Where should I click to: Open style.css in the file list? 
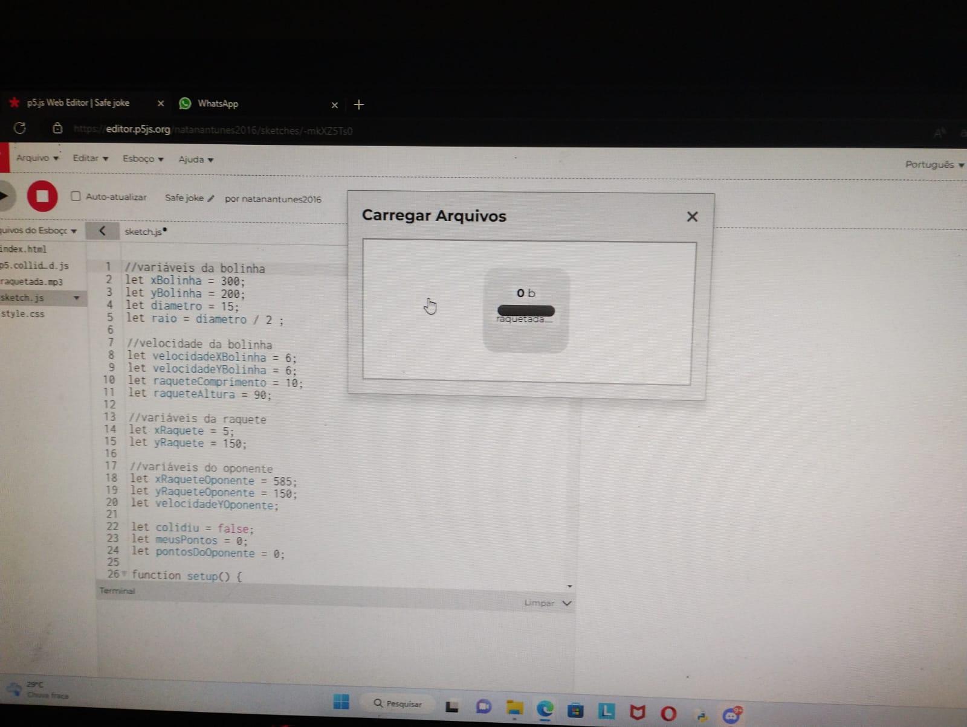click(x=22, y=314)
